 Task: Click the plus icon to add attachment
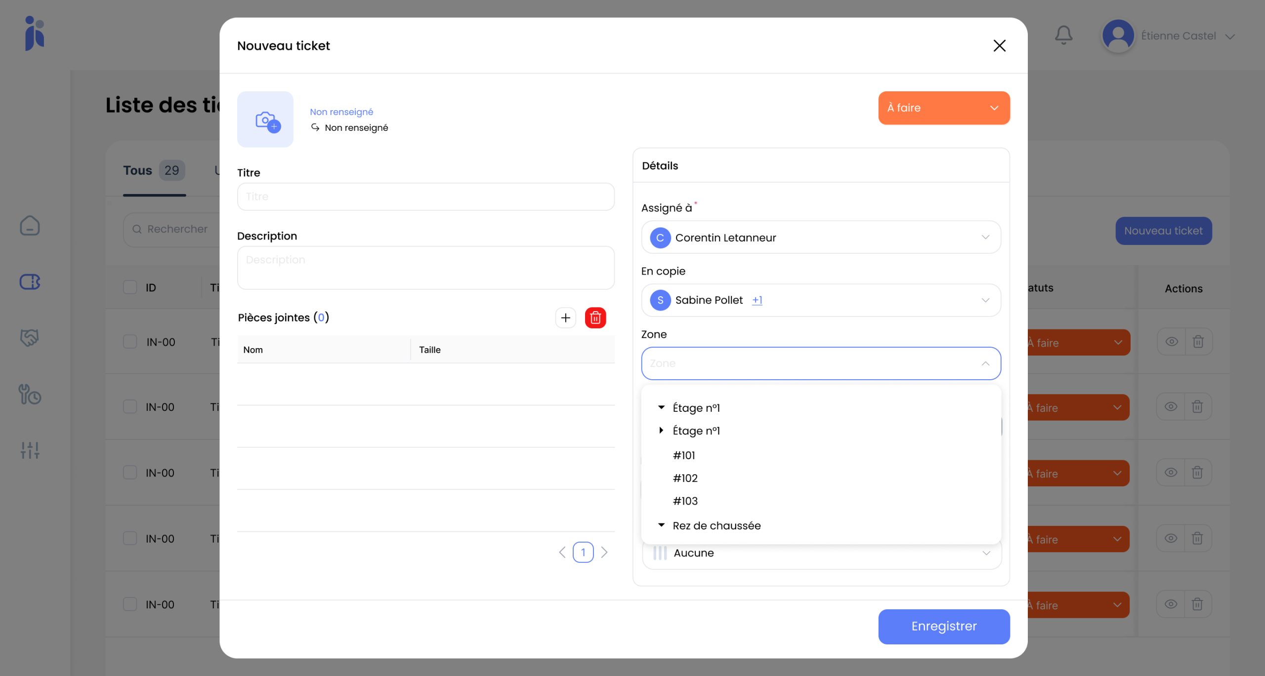click(x=565, y=318)
